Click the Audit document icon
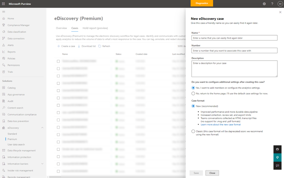 4,101
